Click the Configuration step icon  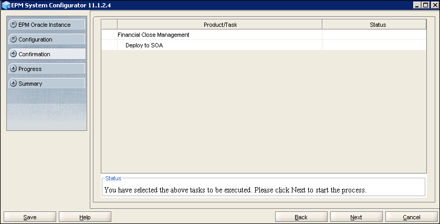pos(14,39)
